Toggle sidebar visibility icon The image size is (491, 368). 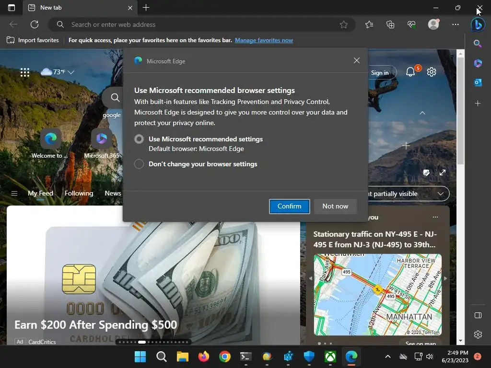(x=478, y=315)
